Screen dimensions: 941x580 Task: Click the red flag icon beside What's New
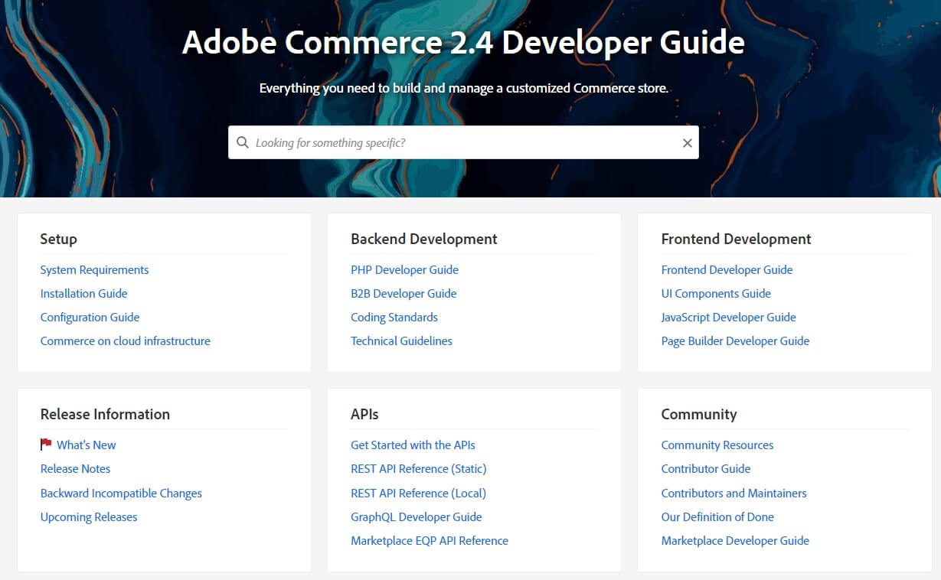[x=46, y=445]
